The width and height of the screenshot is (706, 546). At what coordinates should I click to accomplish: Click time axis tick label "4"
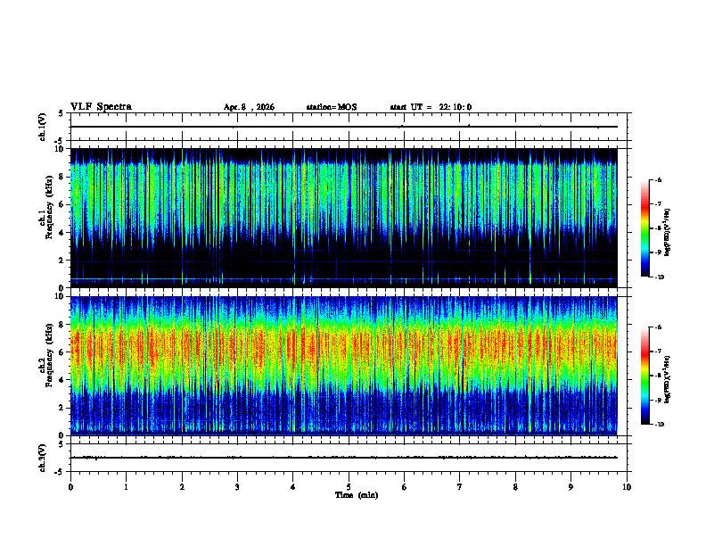[x=293, y=487]
